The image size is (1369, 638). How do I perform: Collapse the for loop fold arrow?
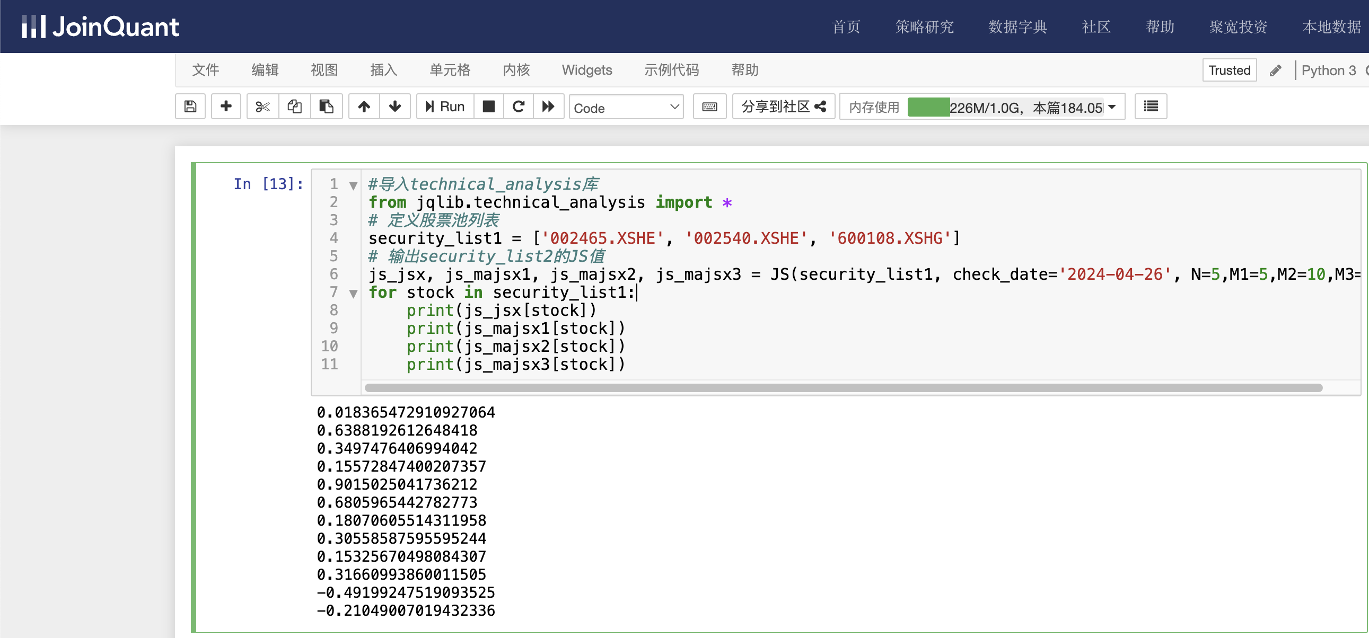[353, 293]
